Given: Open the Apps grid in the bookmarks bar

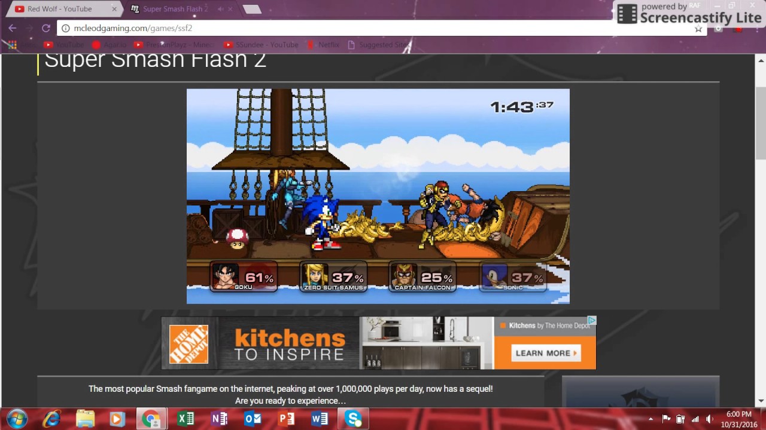Looking at the screenshot, I should [x=12, y=45].
